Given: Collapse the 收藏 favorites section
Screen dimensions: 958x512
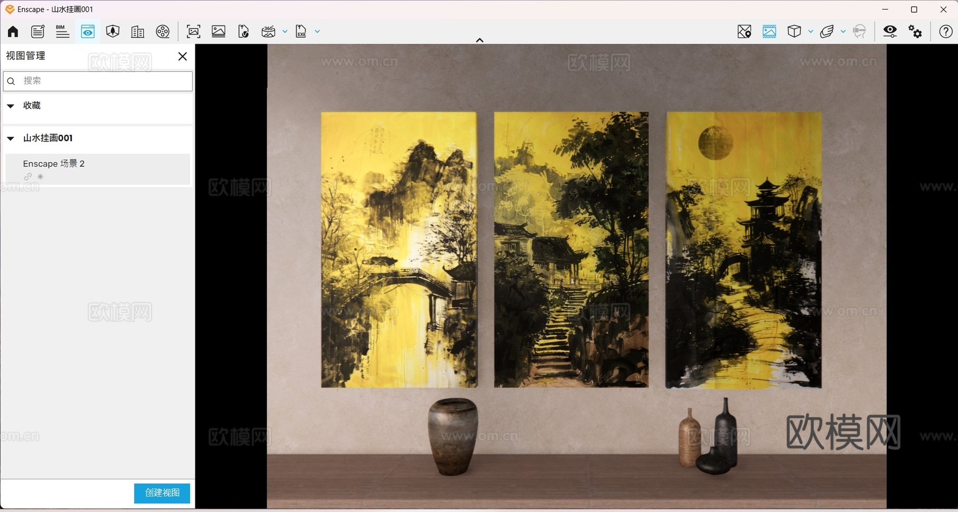Looking at the screenshot, I should tap(10, 105).
